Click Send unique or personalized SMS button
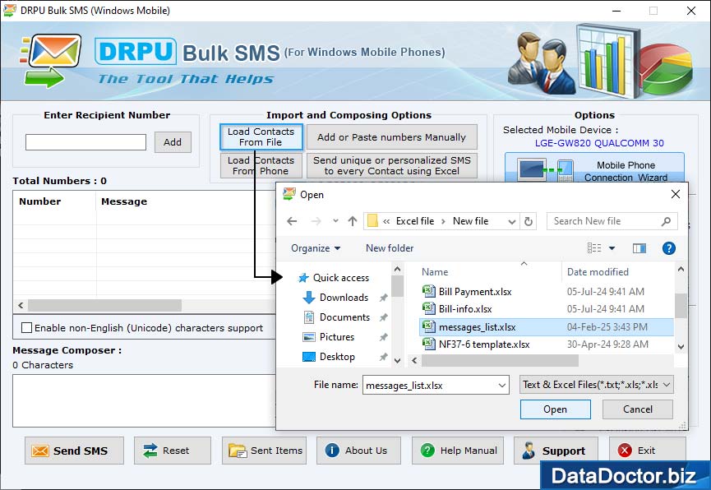 (x=392, y=165)
